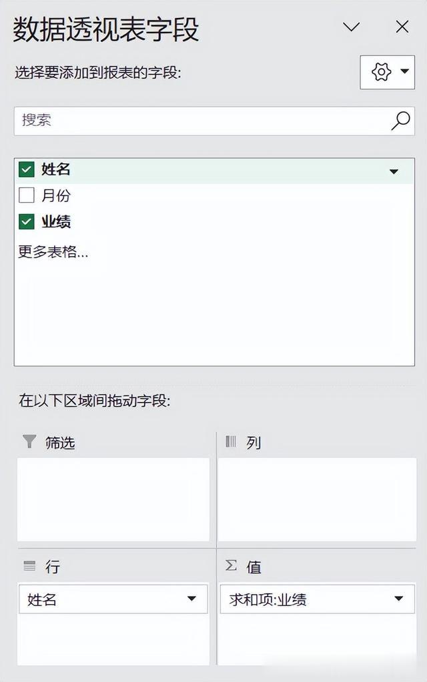The height and width of the screenshot is (682, 427).
Task: Open the 姓名 field filter dropdown arrow
Action: tap(394, 171)
